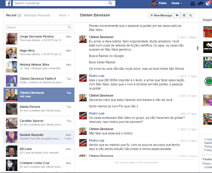Click the Facebook logo icon
Image resolution: width=212 pixels, height=173 pixels.
[8, 3]
